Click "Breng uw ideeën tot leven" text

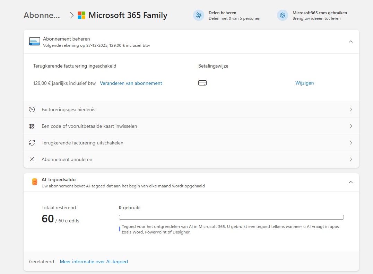tap(316, 19)
